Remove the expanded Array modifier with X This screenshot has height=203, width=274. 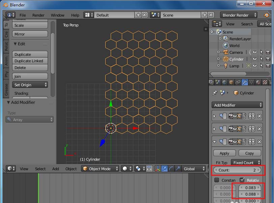pyautogui.click(x=259, y=142)
